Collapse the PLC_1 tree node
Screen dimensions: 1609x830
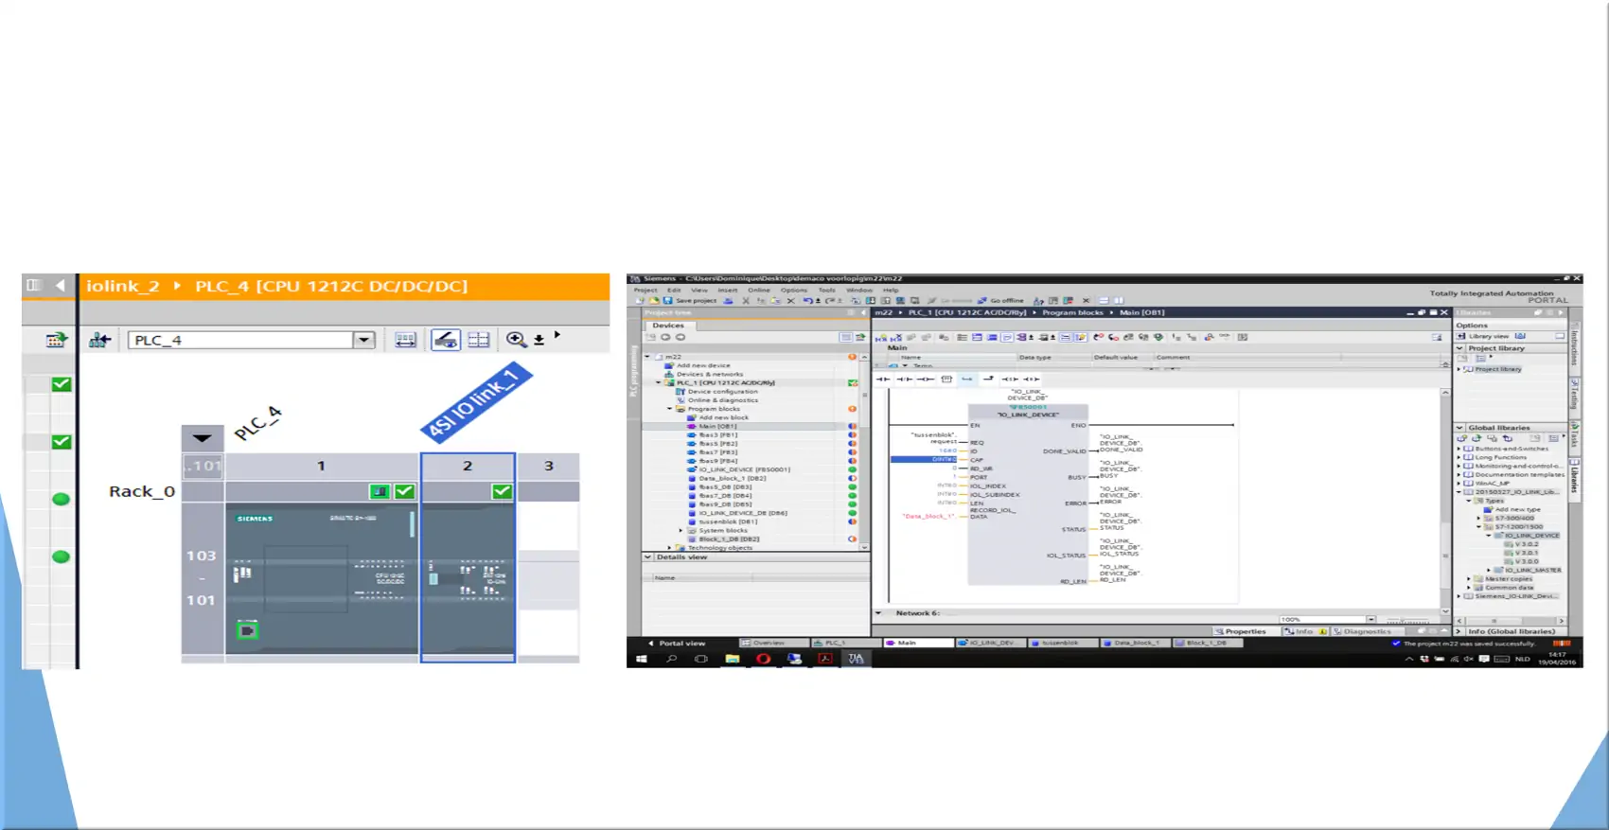click(x=659, y=382)
